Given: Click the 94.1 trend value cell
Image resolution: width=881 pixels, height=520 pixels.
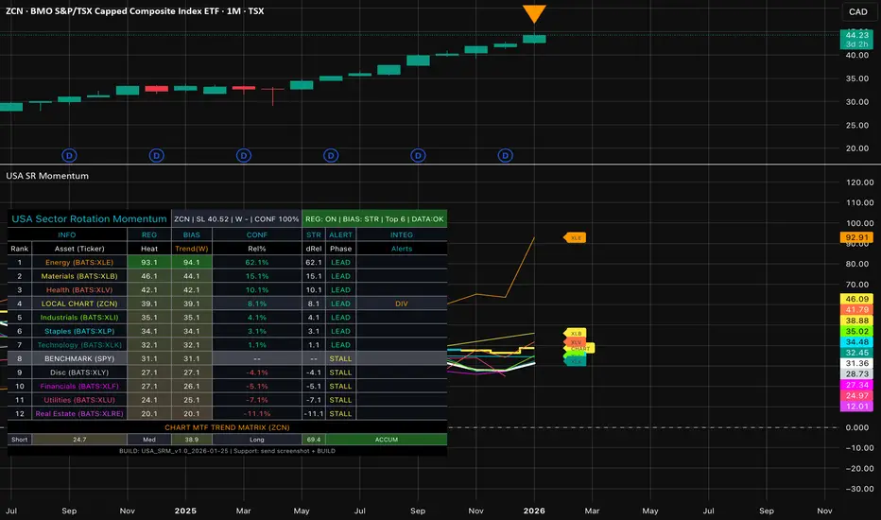Looking at the screenshot, I should point(192,262).
